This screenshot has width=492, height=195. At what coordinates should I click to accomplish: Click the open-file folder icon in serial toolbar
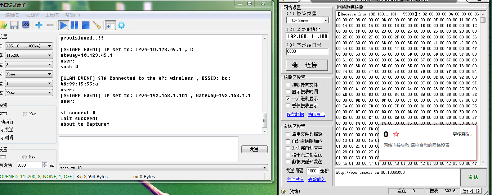3,25
